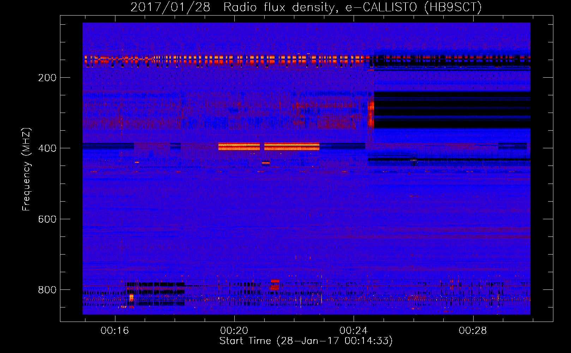Click the 00:20 time tick label
Viewport: 571px width, 353px height.
pos(234,331)
